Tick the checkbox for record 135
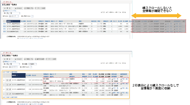Image resolution: width=190 pixels, height=105 pixels. click(4, 94)
